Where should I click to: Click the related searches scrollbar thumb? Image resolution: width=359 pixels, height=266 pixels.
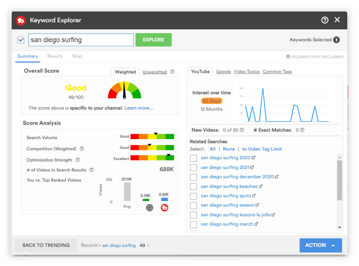pos(339,180)
